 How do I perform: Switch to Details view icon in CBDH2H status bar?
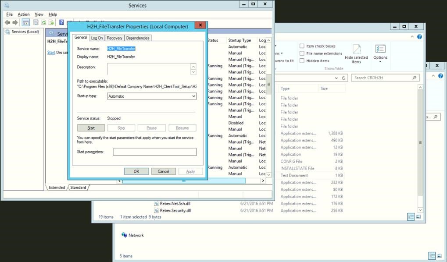(411, 217)
